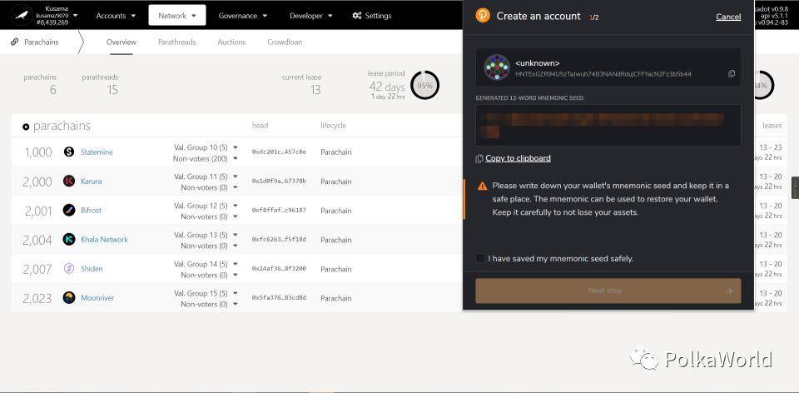Click the Kusama bird logo icon
799x393 pixels.
22,15
